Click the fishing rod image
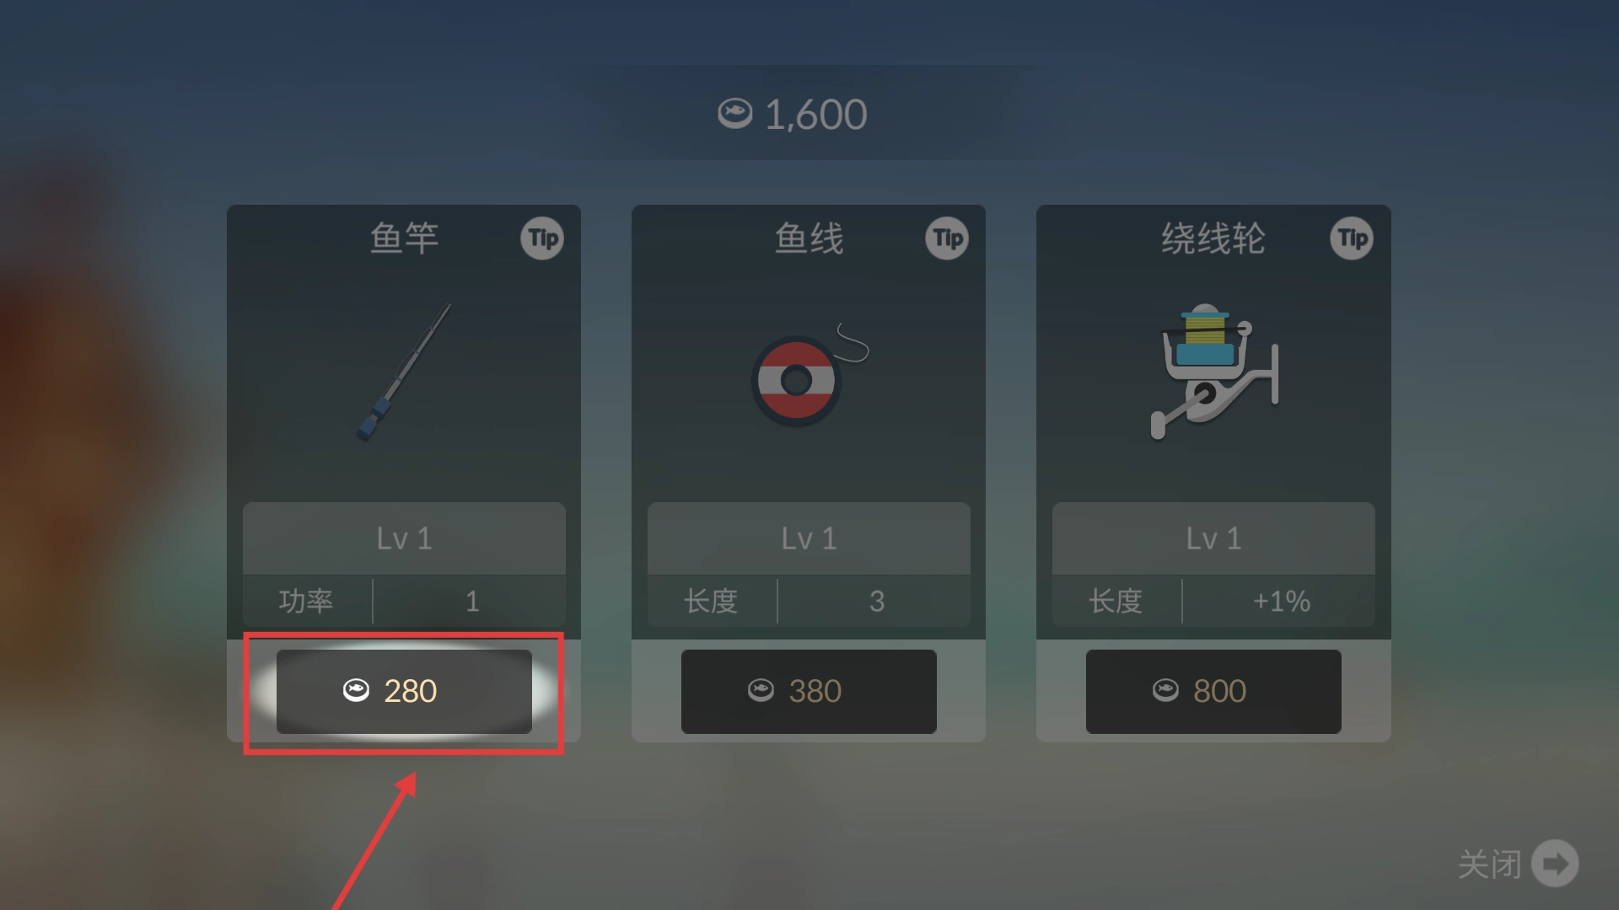 404,372
